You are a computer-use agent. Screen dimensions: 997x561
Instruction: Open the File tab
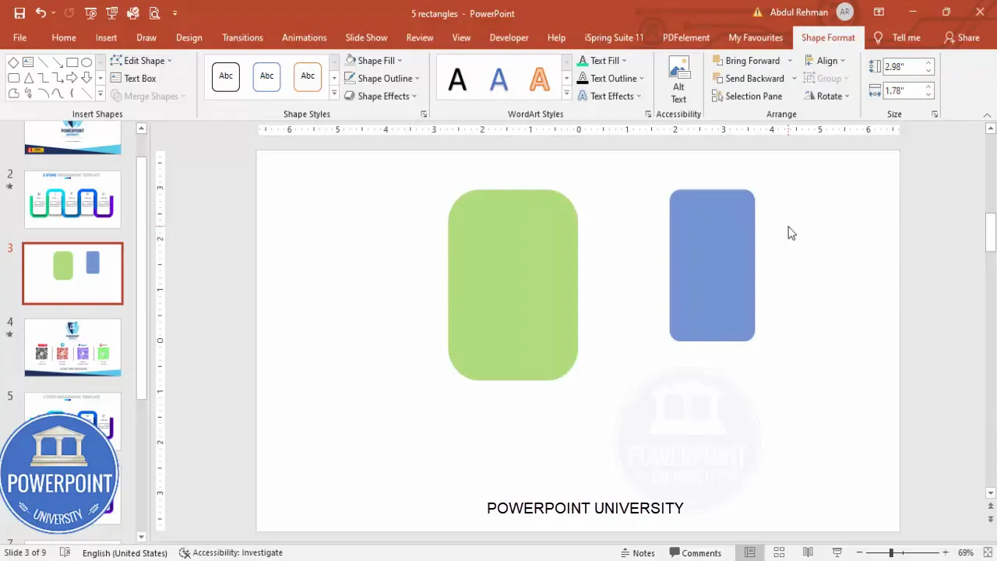tap(19, 37)
